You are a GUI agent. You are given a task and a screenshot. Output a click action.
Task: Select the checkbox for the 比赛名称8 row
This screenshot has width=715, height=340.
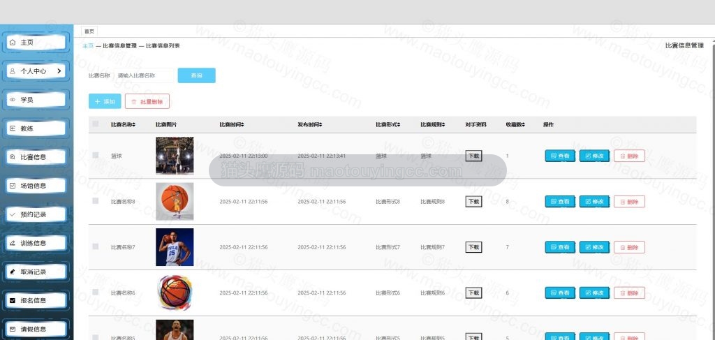[x=95, y=201]
